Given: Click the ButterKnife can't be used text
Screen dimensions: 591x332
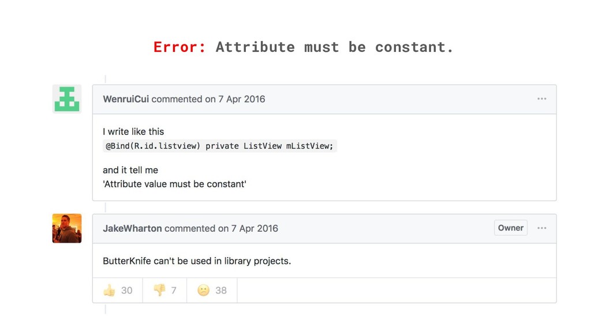Looking at the screenshot, I should click(197, 261).
